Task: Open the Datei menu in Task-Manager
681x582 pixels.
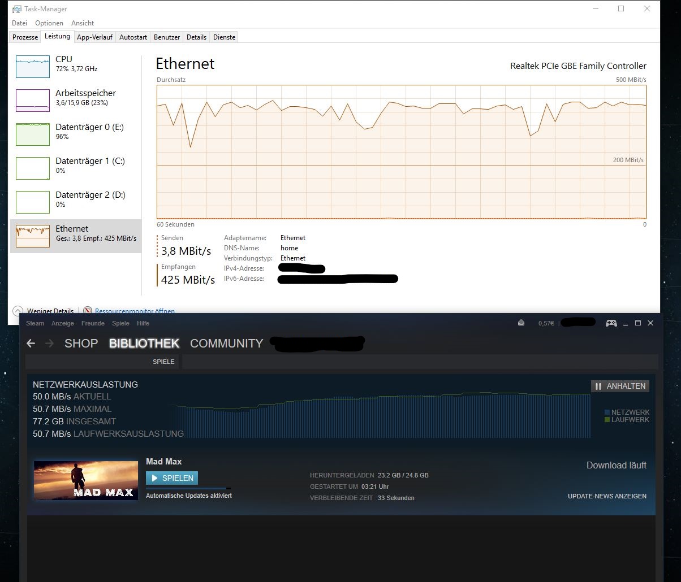Action: coord(19,23)
